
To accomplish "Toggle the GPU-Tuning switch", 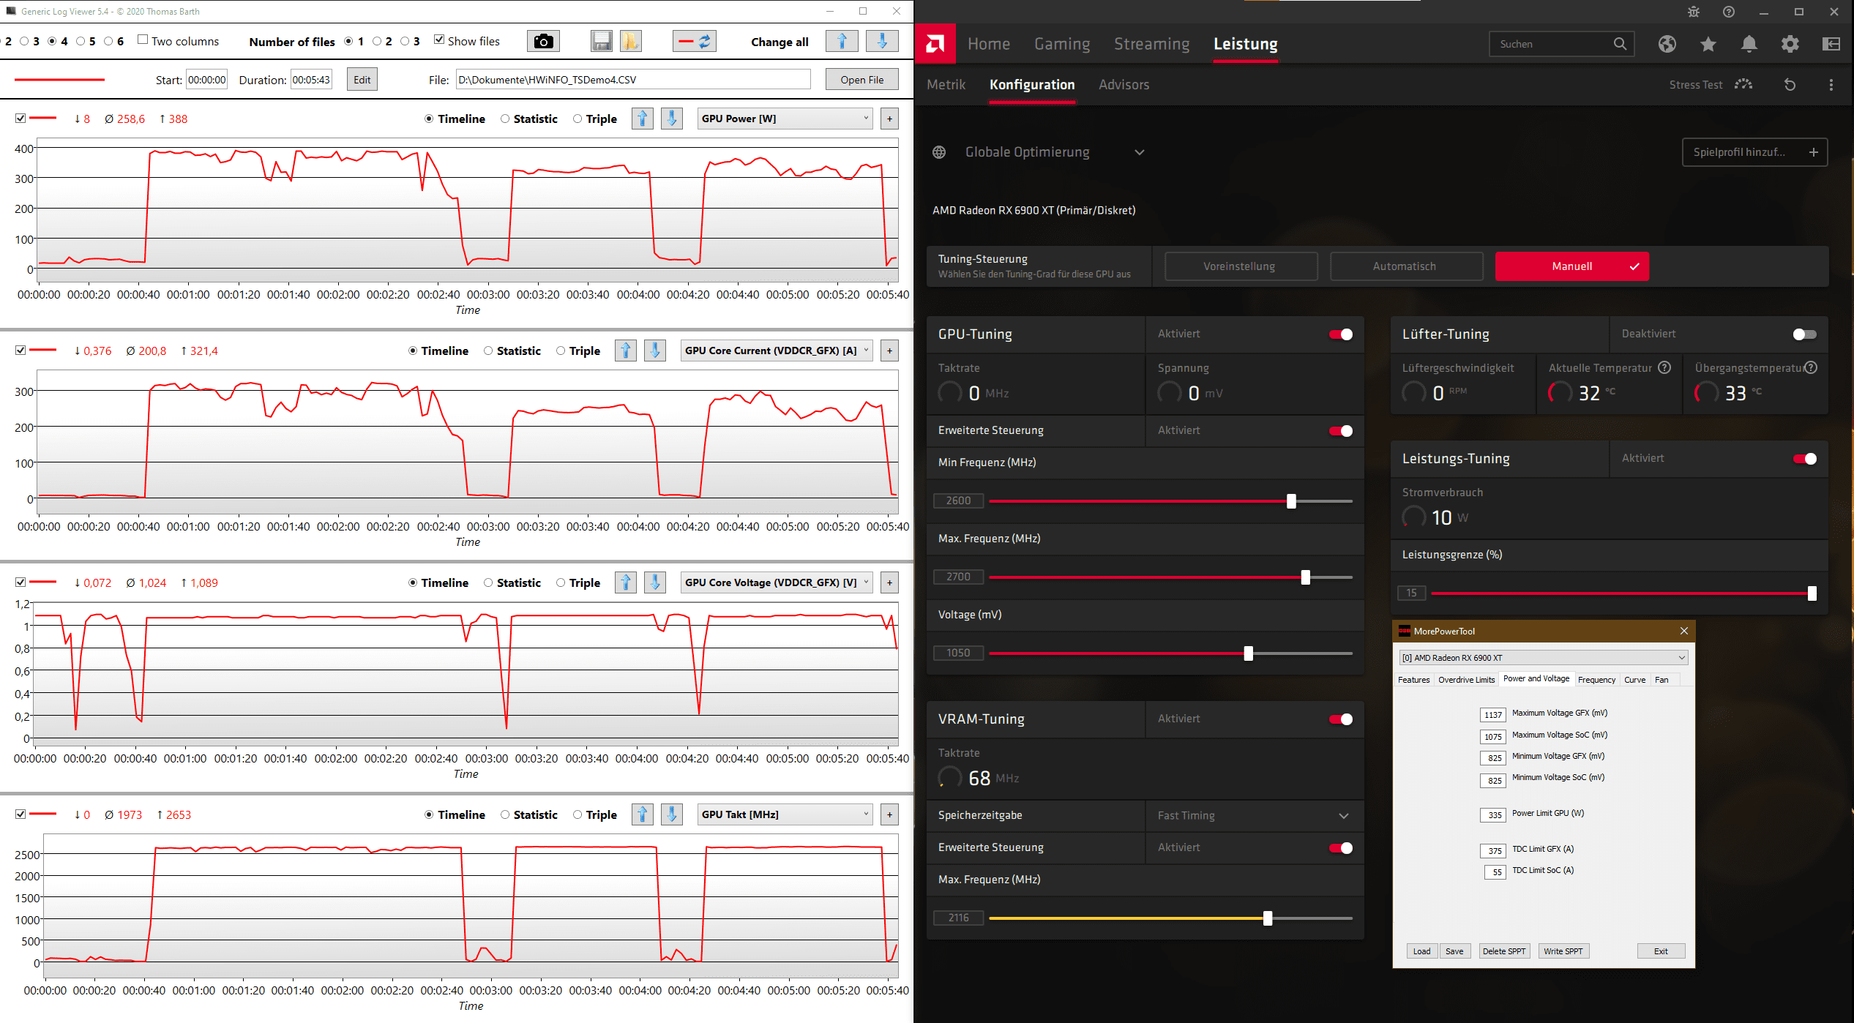I will (1341, 334).
